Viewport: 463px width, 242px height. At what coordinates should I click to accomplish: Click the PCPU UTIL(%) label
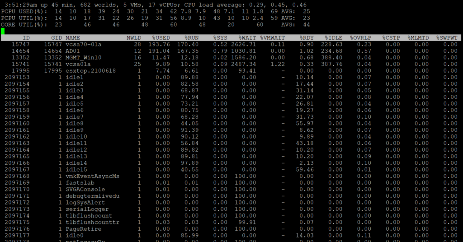point(24,18)
